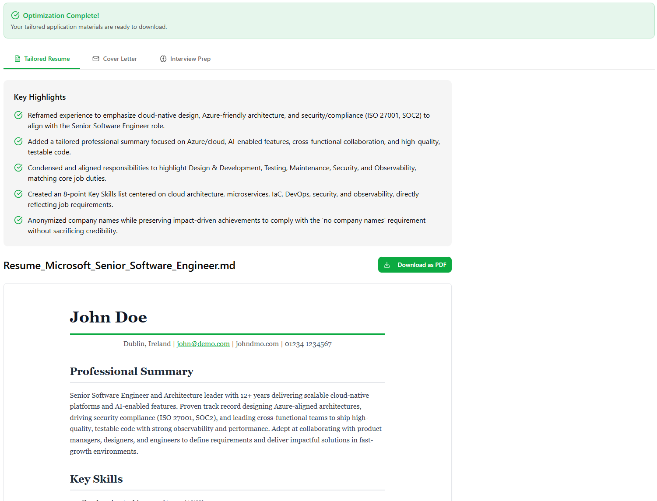657x501 pixels.
Task: Click the 'Key Highlights' heading
Action: coord(40,97)
